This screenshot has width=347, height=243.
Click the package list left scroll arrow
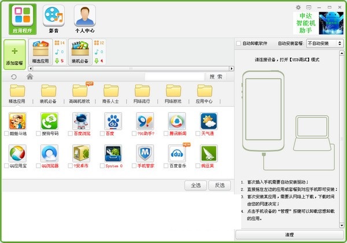click(31, 69)
